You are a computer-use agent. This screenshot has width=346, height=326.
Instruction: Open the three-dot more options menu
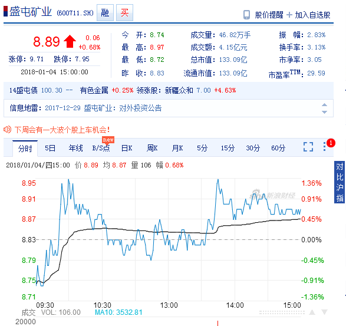324,147
